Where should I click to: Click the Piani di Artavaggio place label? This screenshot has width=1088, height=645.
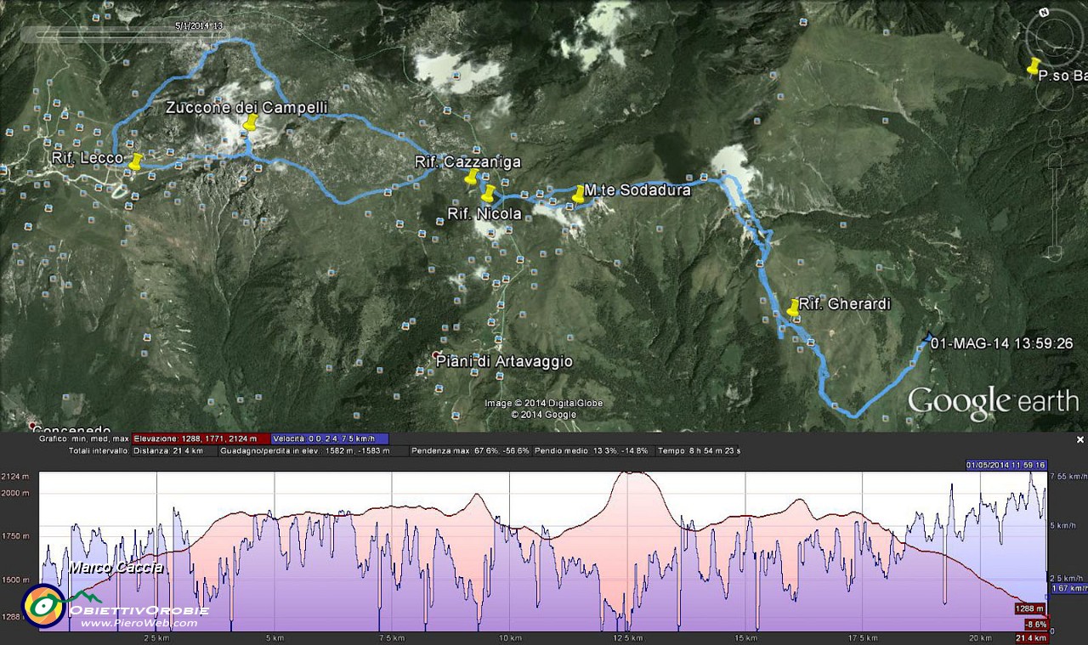[504, 361]
